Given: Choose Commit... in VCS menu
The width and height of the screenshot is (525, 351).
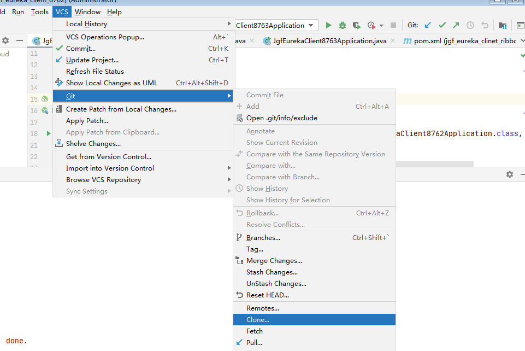Looking at the screenshot, I should pyautogui.click(x=144, y=48).
